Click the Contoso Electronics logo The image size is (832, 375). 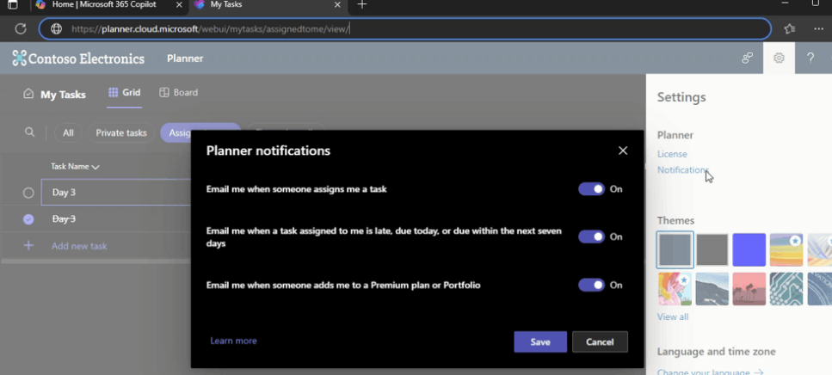(x=78, y=58)
